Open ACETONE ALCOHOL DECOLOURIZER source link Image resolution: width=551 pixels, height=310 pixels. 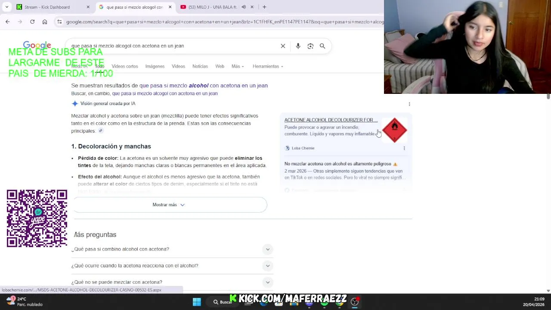pyautogui.click(x=331, y=120)
